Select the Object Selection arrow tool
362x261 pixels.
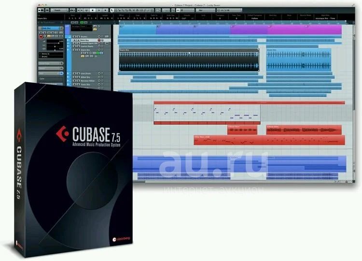[112, 10]
